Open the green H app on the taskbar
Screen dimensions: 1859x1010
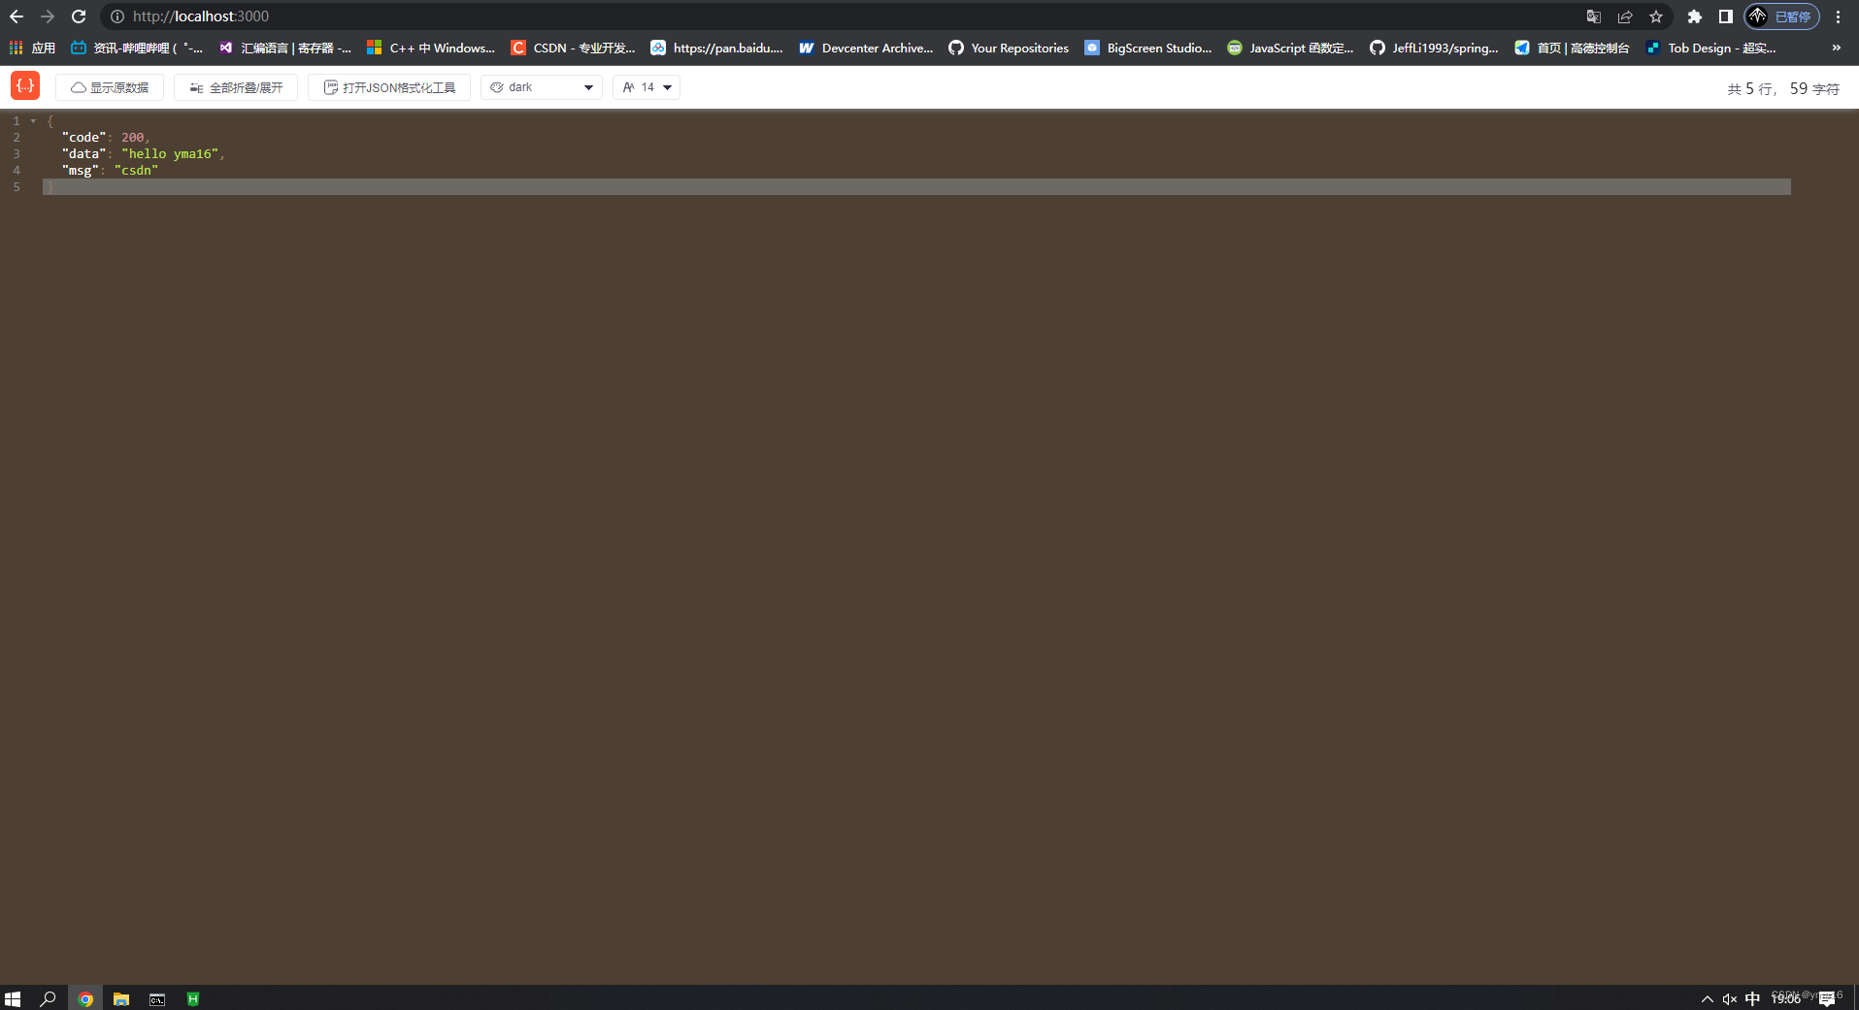(x=193, y=998)
